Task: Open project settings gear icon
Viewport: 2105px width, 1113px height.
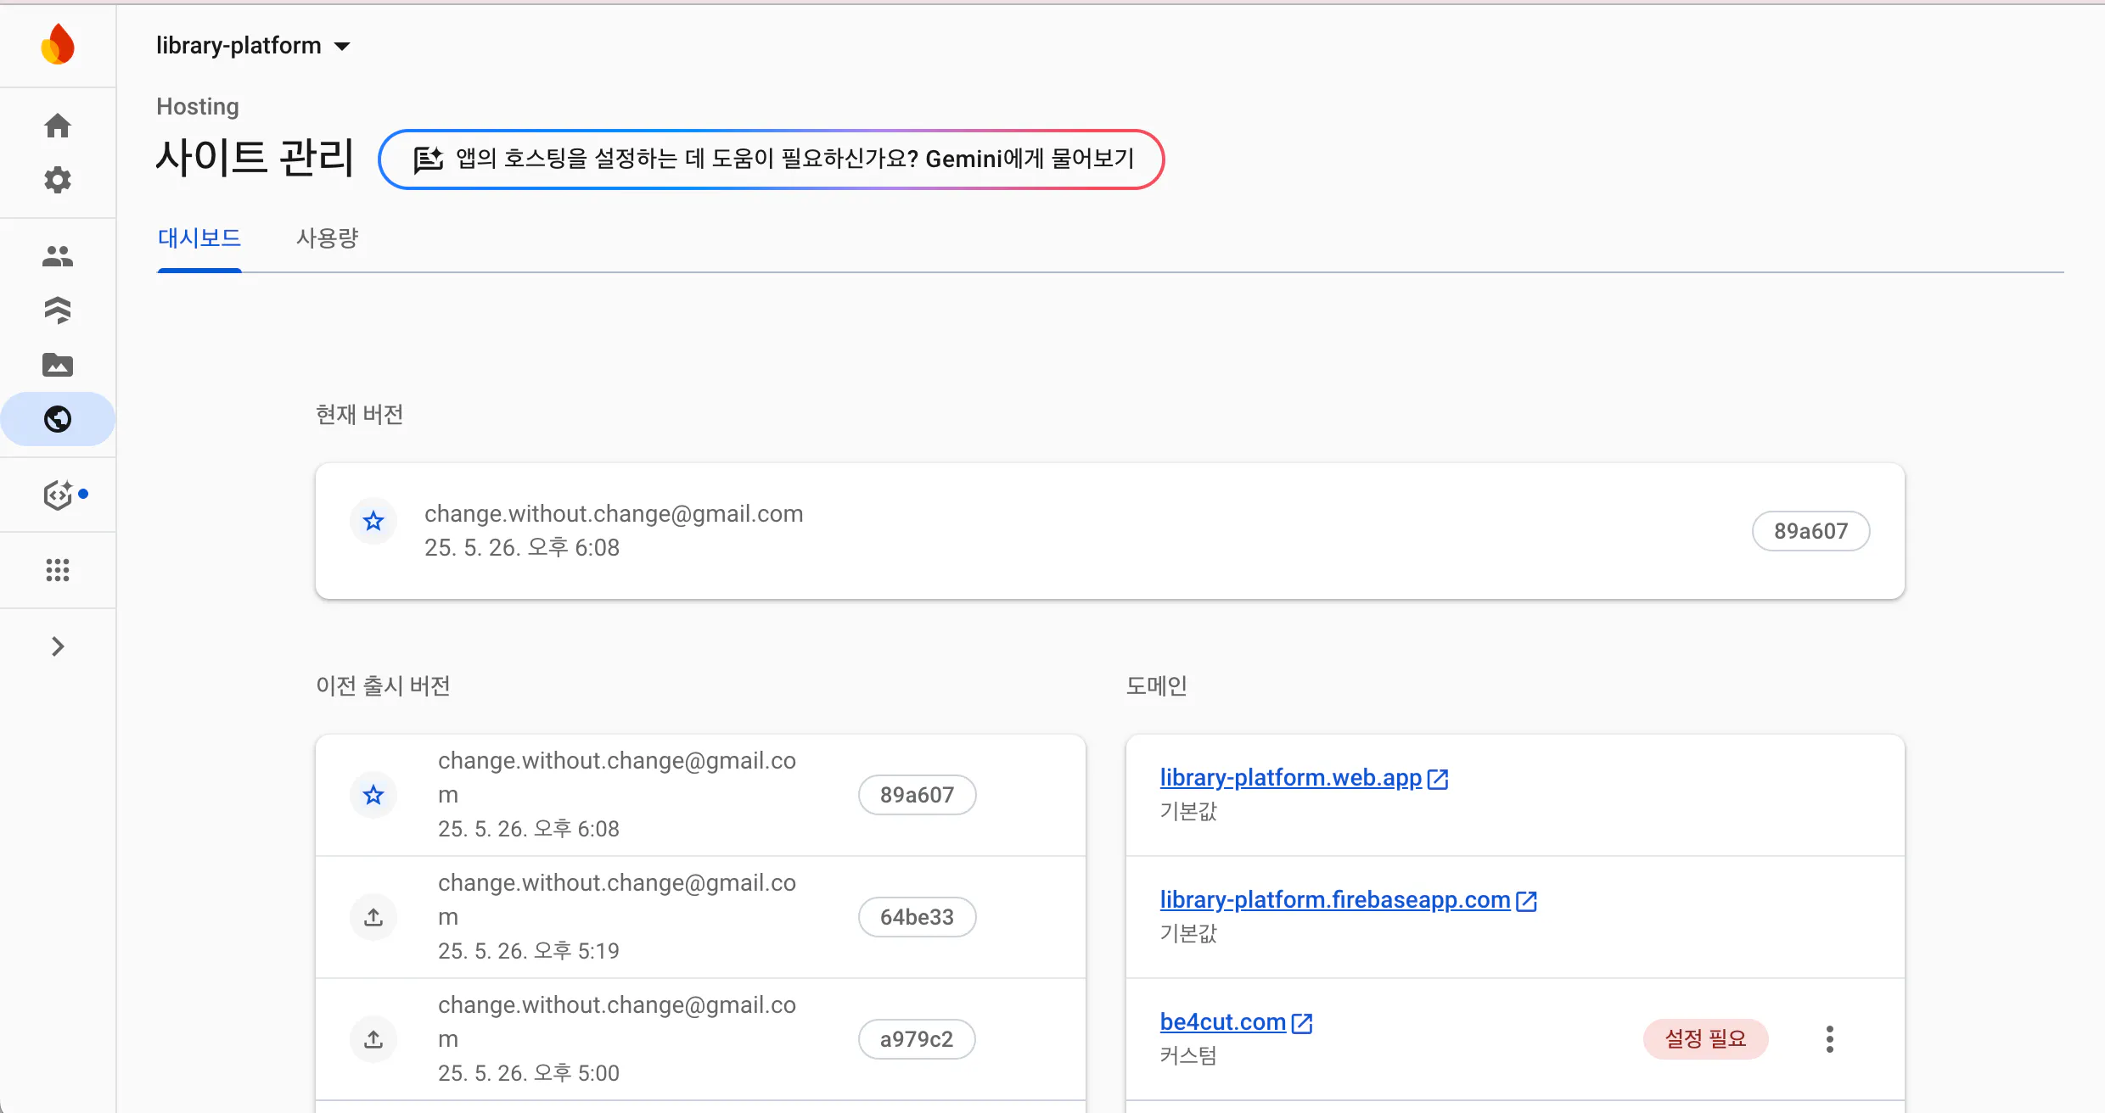Action: [x=58, y=180]
